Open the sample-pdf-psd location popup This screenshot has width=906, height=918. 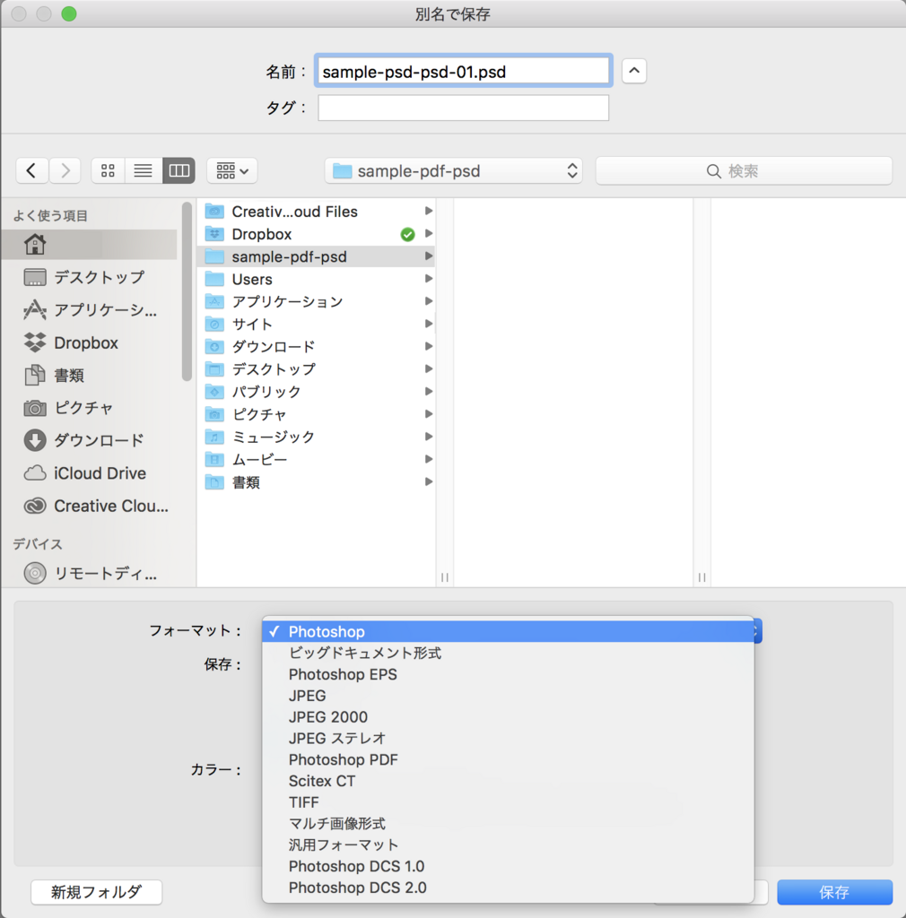pos(454,171)
